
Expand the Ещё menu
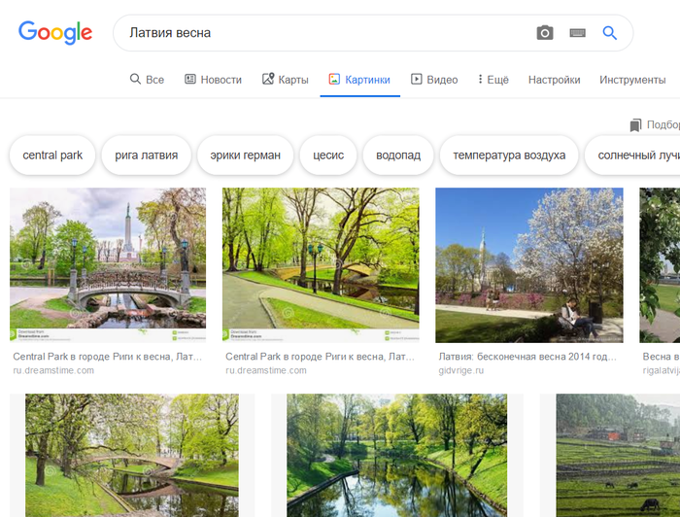point(493,80)
